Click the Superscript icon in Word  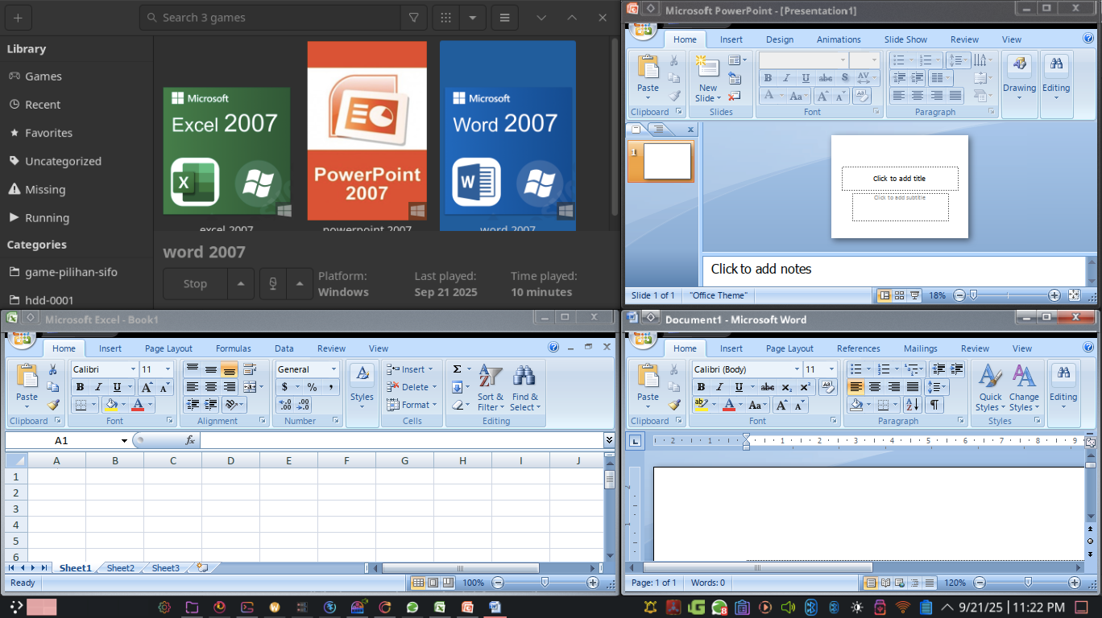(805, 387)
